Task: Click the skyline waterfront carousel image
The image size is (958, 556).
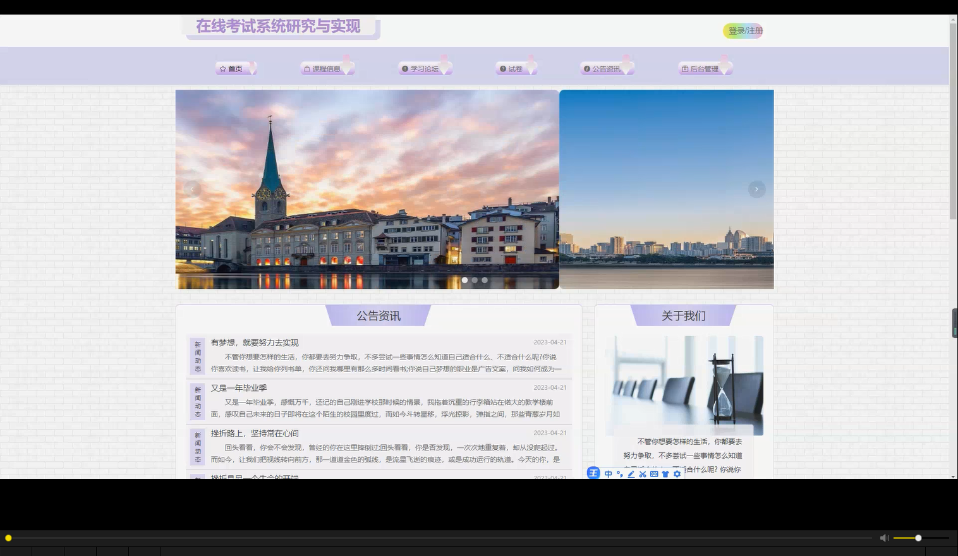Action: [x=667, y=189]
